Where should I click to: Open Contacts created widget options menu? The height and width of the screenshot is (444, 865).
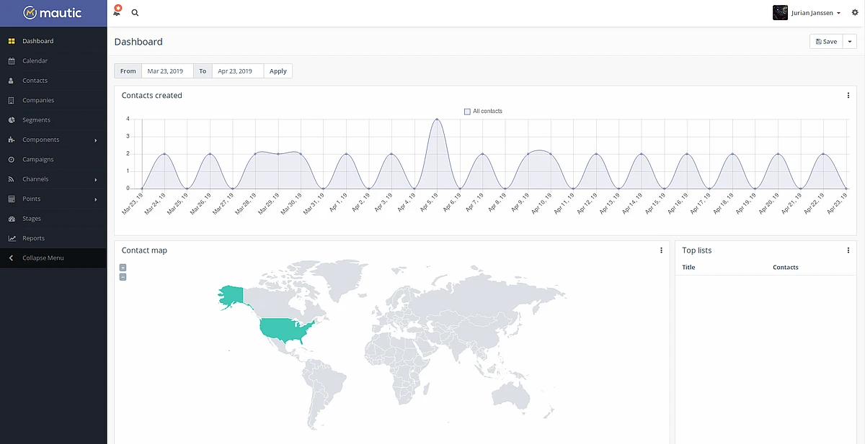848,96
